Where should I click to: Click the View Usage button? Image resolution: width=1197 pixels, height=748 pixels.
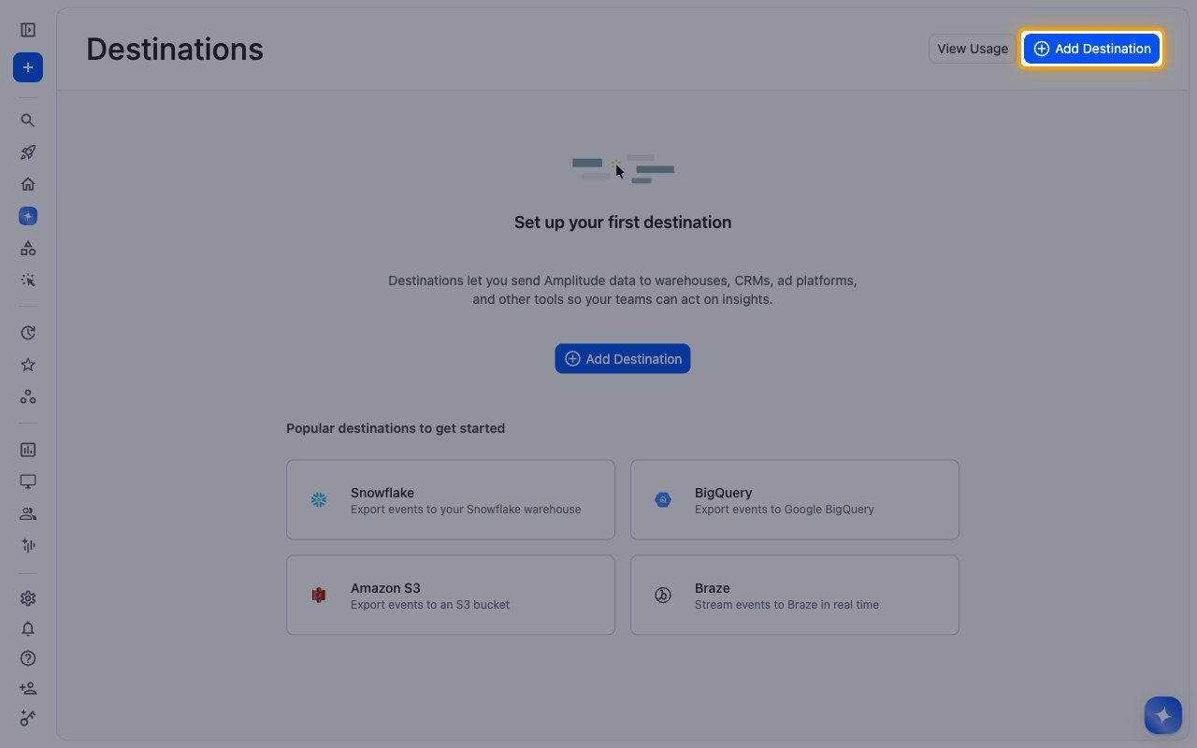point(973,49)
